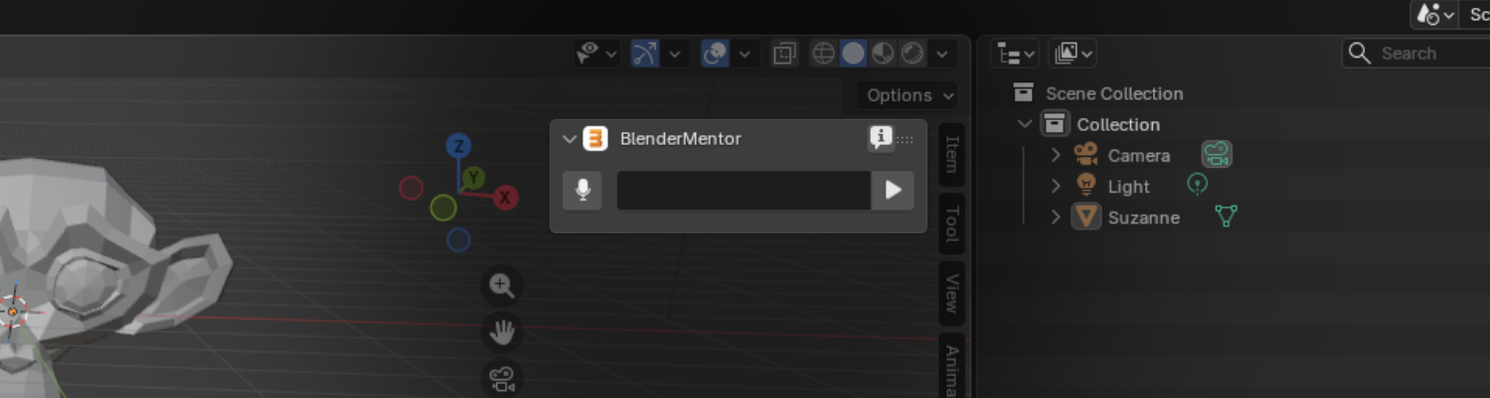Open the overlays dropdown arrow

[744, 54]
